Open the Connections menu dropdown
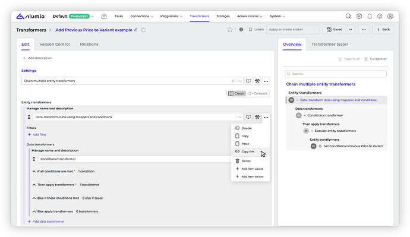This screenshot has height=237, width=410. pyautogui.click(x=142, y=16)
